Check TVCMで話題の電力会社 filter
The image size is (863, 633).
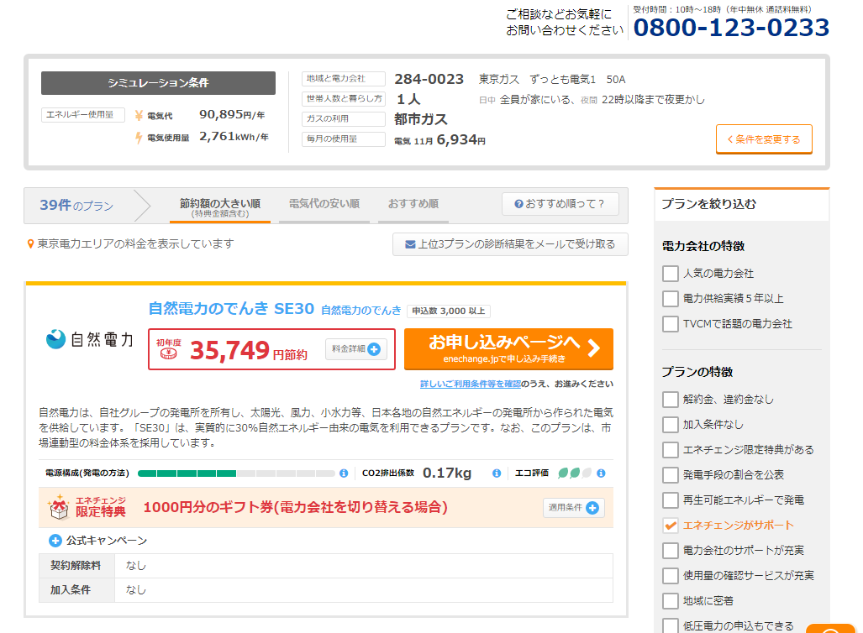[x=670, y=324]
